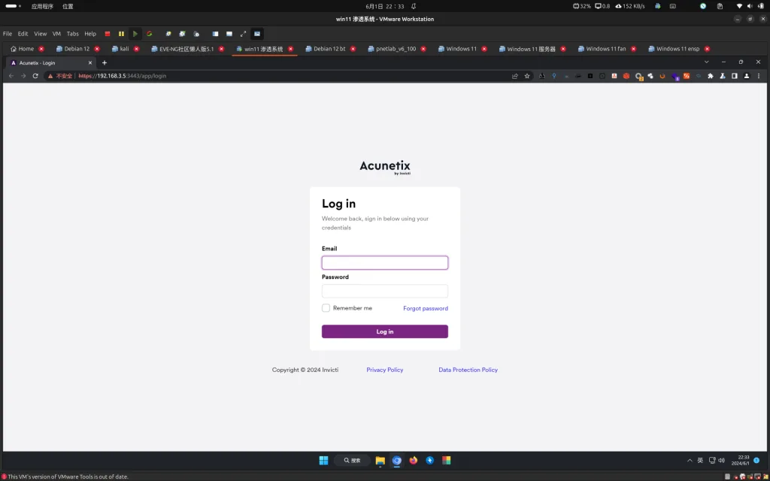Viewport: 770px width, 481px height.
Task: Open the VMware Tabs menu
Action: click(73, 34)
